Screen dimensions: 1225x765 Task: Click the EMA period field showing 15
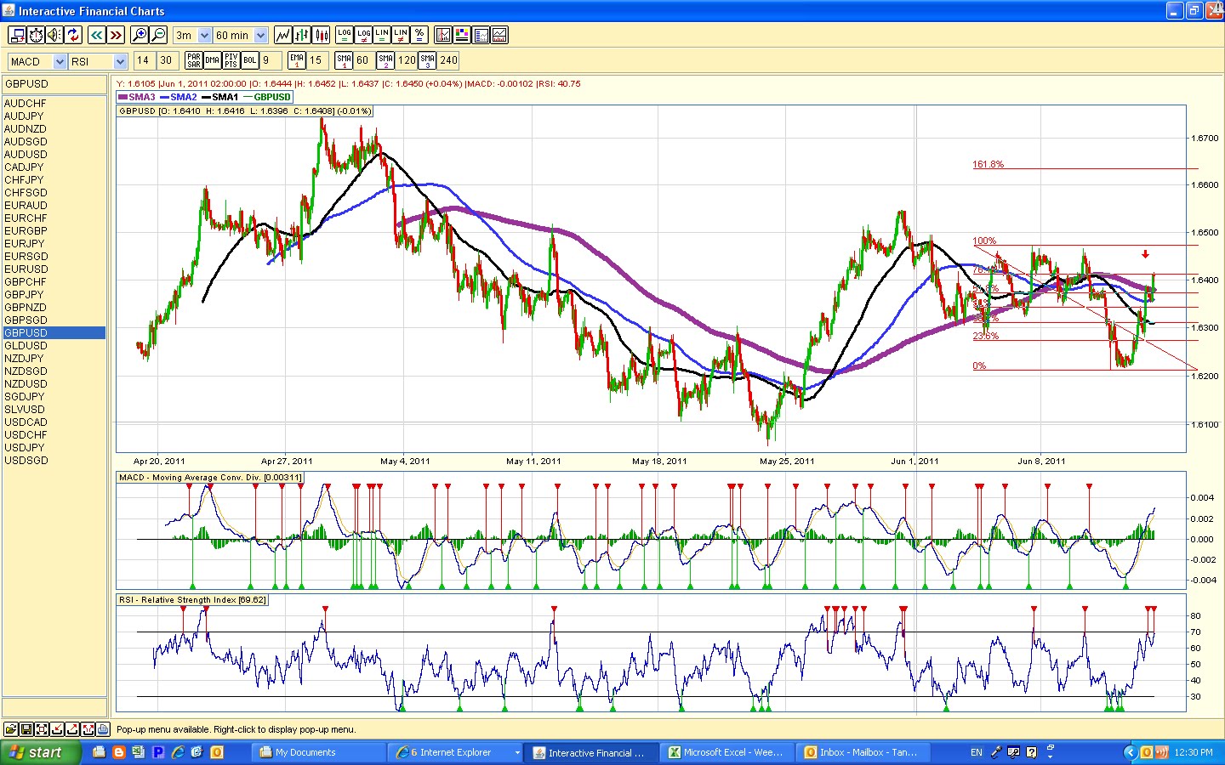(x=317, y=60)
